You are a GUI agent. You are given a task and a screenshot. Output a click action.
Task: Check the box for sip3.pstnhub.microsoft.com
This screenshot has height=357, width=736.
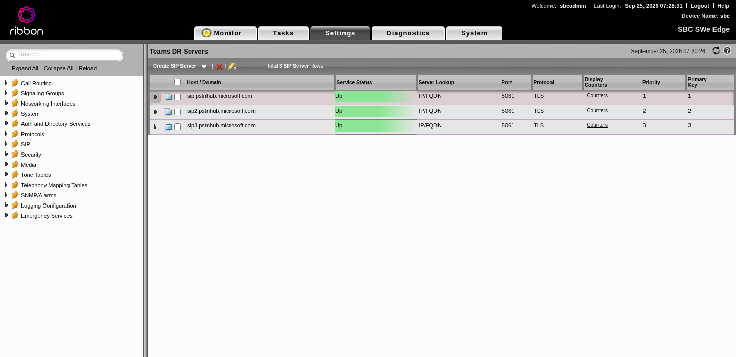point(178,126)
